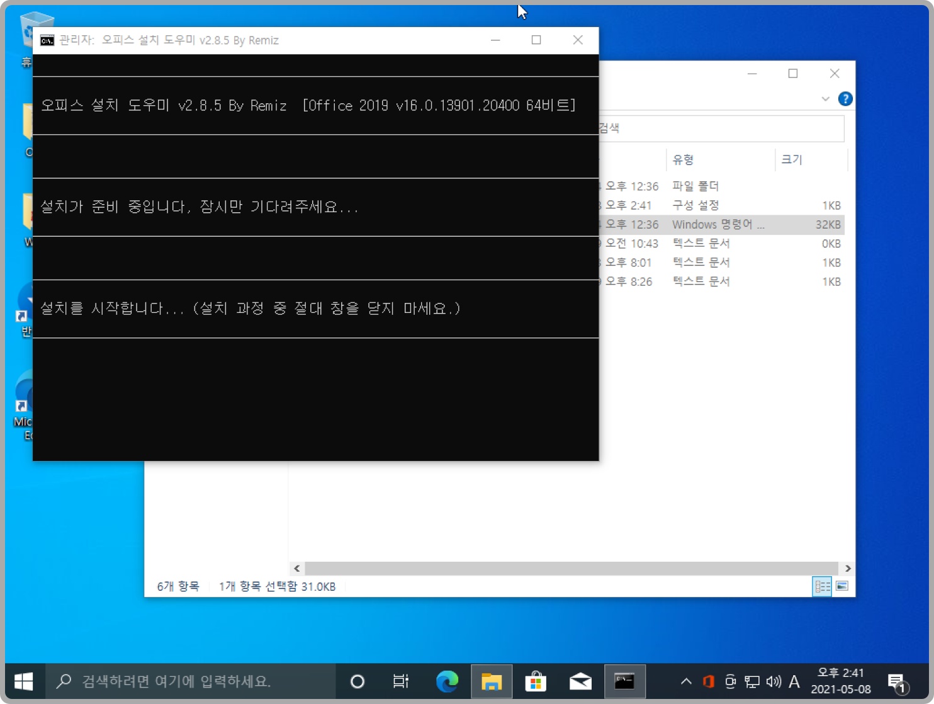Open the address bar dropdown in Explorer
Viewport: 934px width, 704px height.
(825, 99)
